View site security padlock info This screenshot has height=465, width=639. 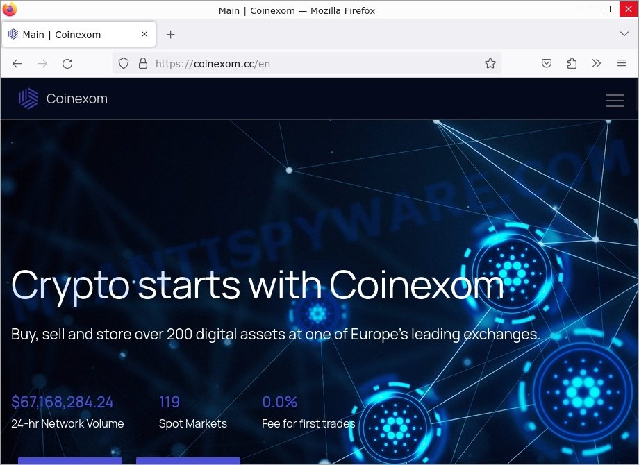coord(143,64)
